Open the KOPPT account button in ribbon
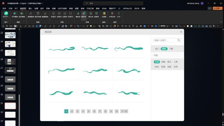Image resolution: width=224 pixels, height=126 pixels. coord(6,14)
